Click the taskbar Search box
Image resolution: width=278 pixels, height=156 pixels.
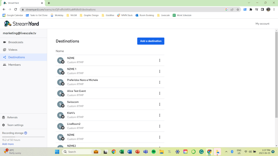tap(81, 152)
